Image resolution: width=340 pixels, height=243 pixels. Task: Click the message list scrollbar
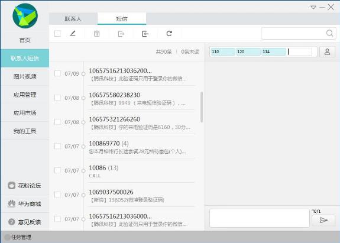202,107
